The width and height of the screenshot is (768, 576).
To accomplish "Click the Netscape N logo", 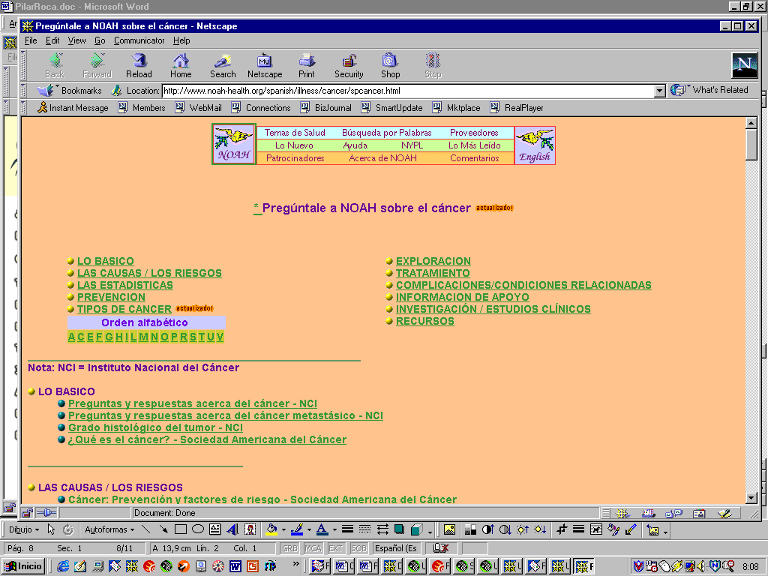I will [x=744, y=65].
